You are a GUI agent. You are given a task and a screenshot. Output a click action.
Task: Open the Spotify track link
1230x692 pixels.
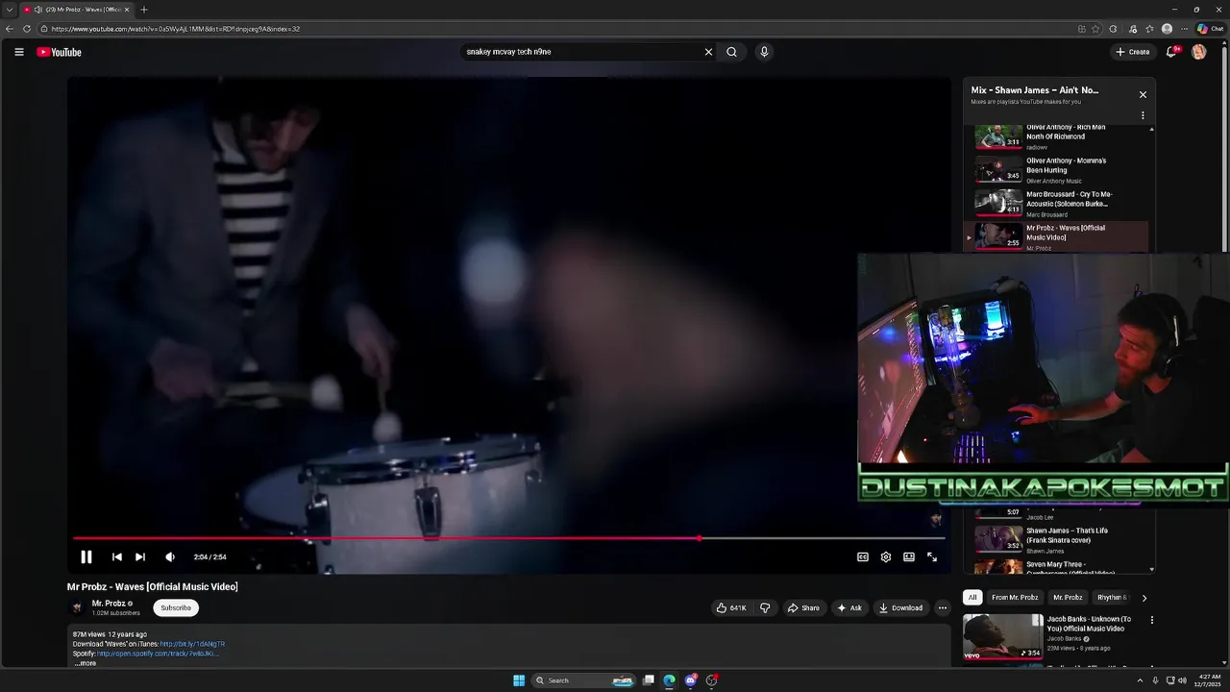[x=158, y=654]
